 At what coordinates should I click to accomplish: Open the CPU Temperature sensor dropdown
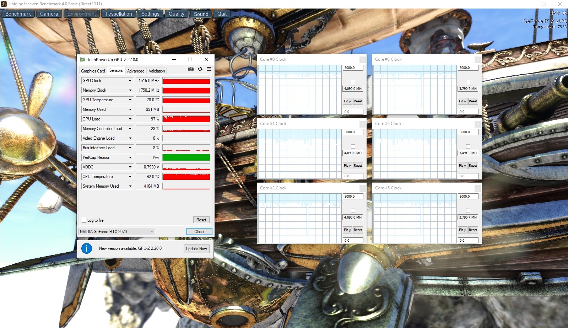(130, 177)
